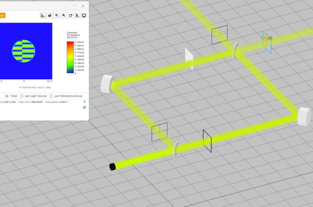Toggle the unlock padlock icon
313x207 pixels.
coord(50,16)
